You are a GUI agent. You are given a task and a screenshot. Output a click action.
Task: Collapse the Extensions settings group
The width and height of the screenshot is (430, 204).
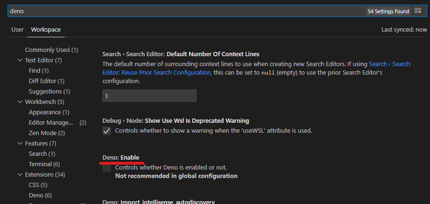point(20,175)
